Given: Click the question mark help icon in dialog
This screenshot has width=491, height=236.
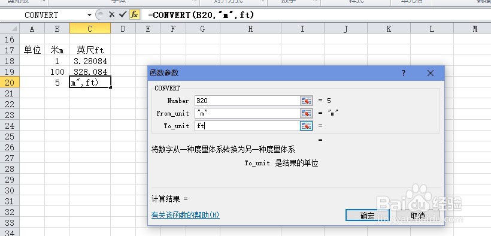Looking at the screenshot, I should 404,73.
